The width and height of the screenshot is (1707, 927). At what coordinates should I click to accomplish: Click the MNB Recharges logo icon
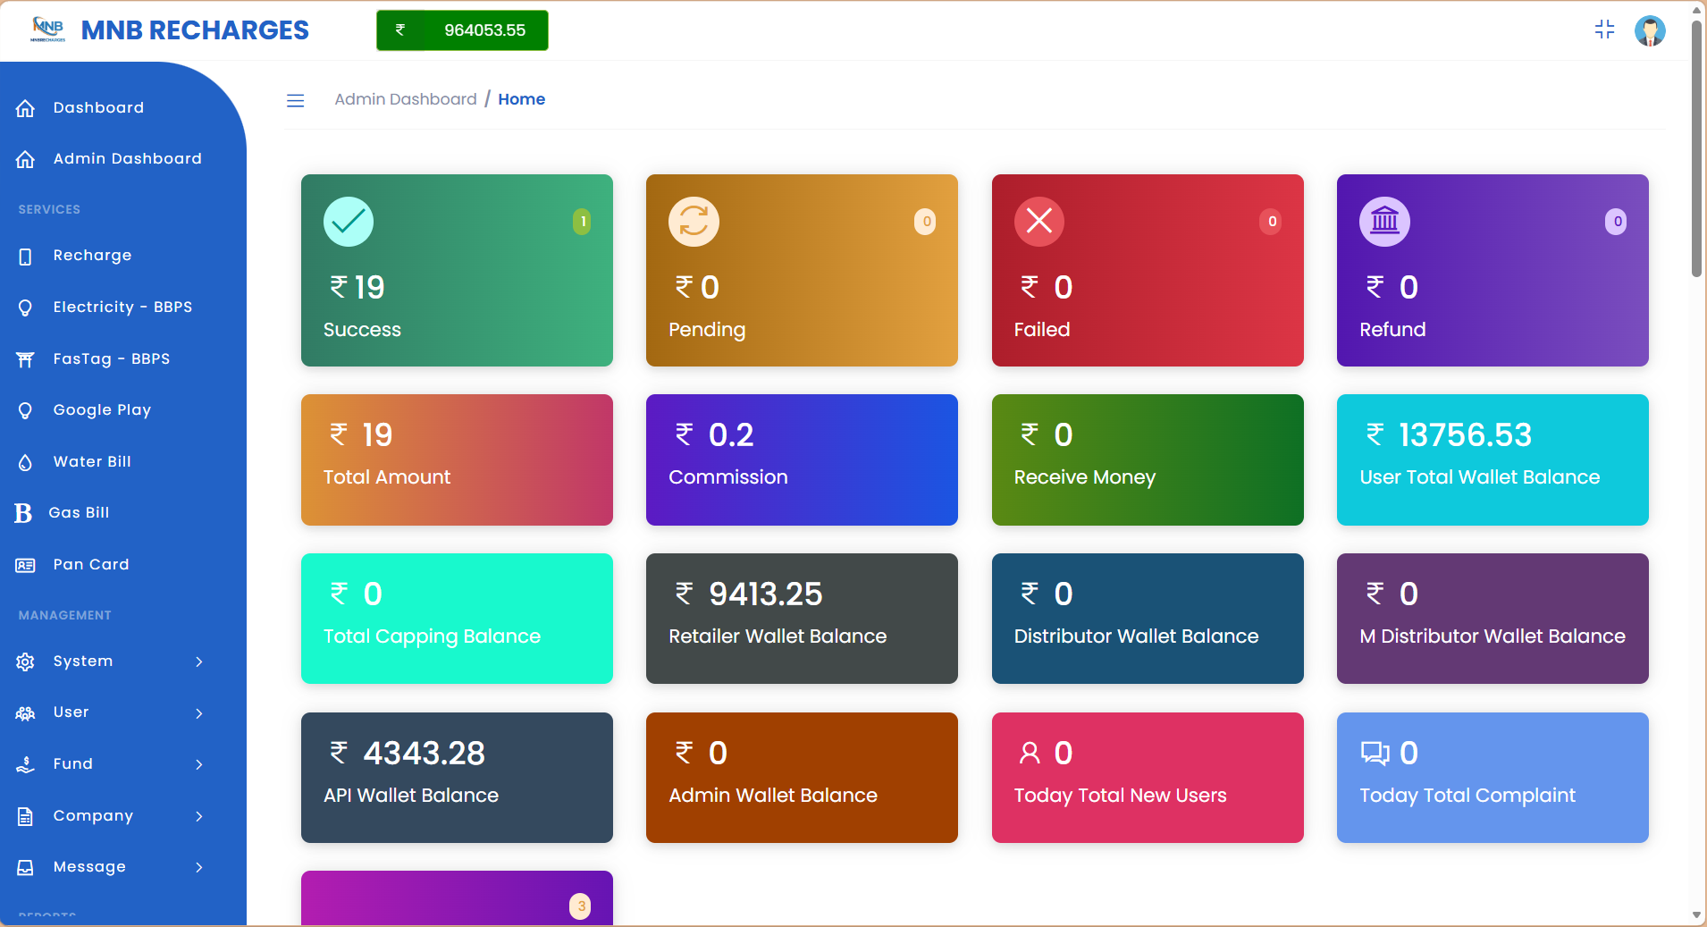47,29
